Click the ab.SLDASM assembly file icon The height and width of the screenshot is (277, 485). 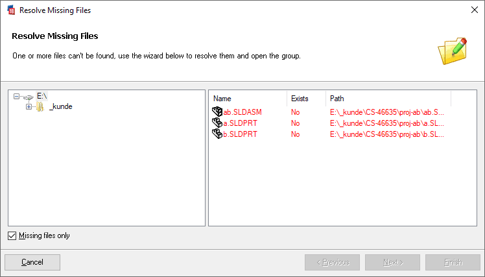click(x=217, y=112)
